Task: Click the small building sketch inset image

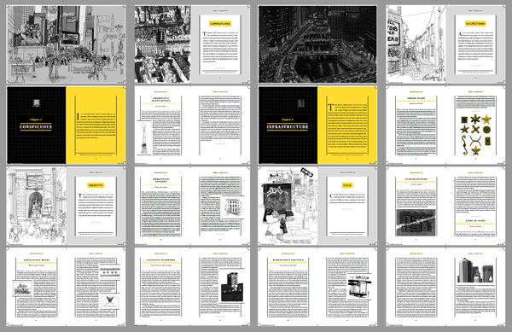Action: (x=233, y=207)
